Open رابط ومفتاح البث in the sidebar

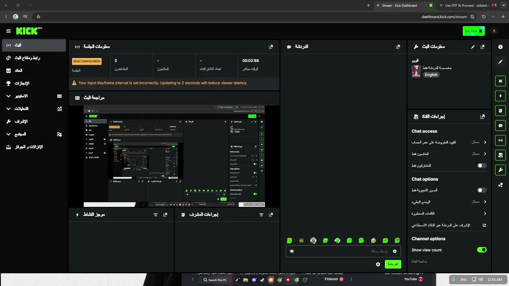[33, 58]
